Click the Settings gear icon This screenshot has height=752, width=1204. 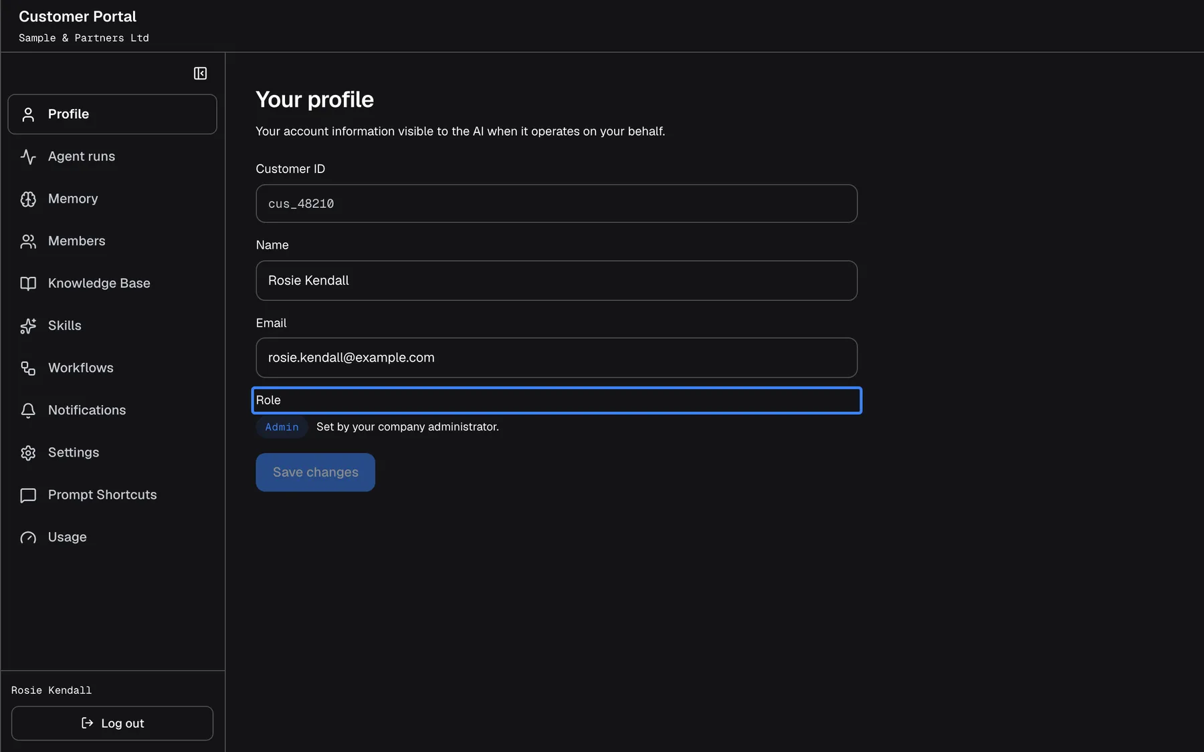(x=28, y=453)
